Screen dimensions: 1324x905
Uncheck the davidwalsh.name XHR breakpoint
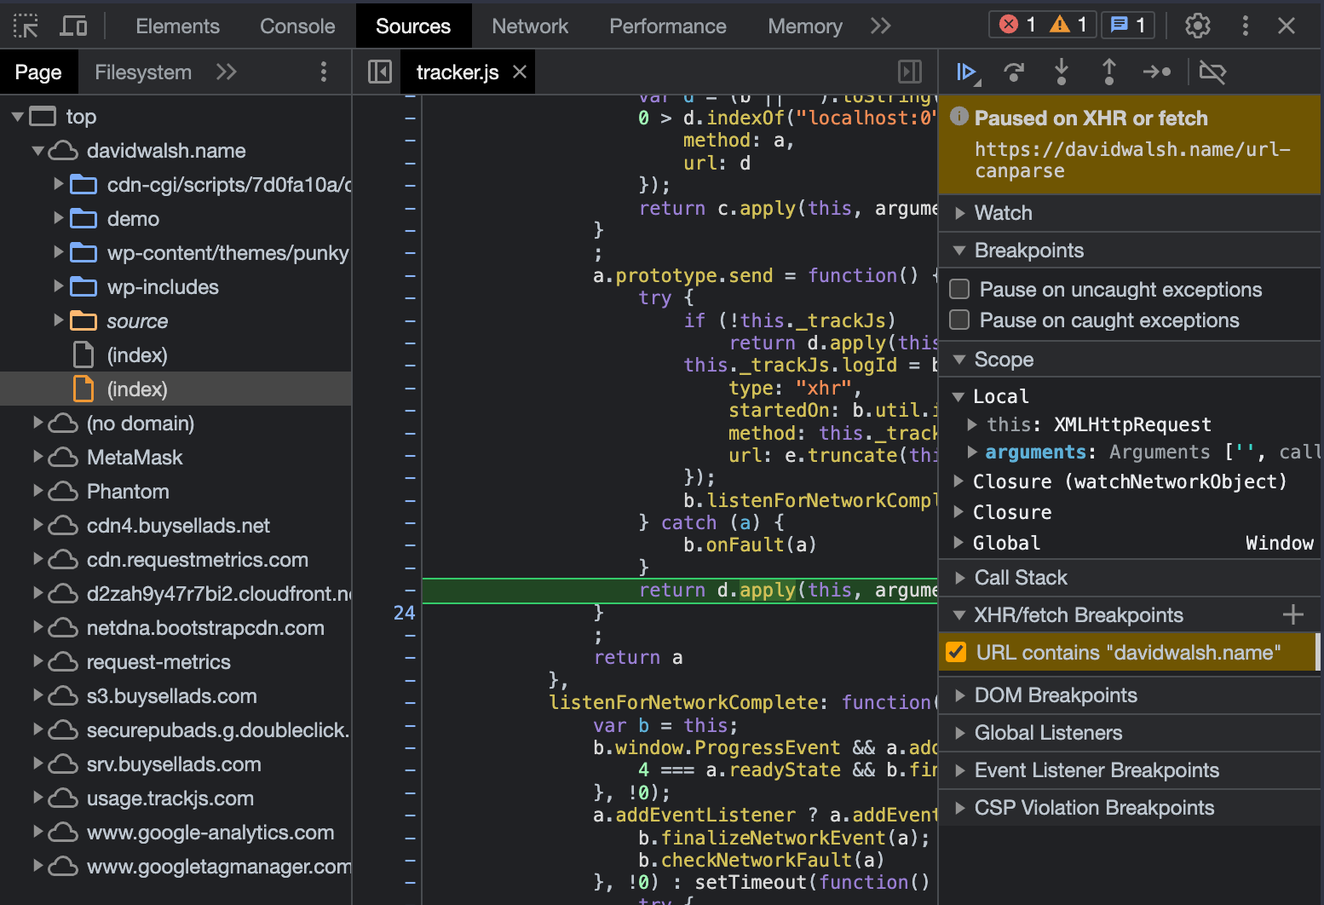pos(955,652)
